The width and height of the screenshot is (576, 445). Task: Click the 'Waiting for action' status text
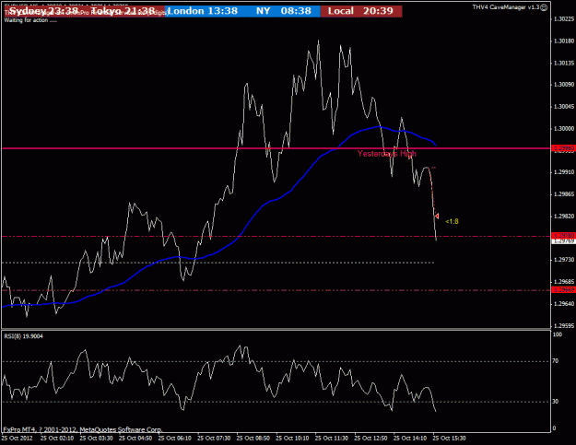(30, 20)
